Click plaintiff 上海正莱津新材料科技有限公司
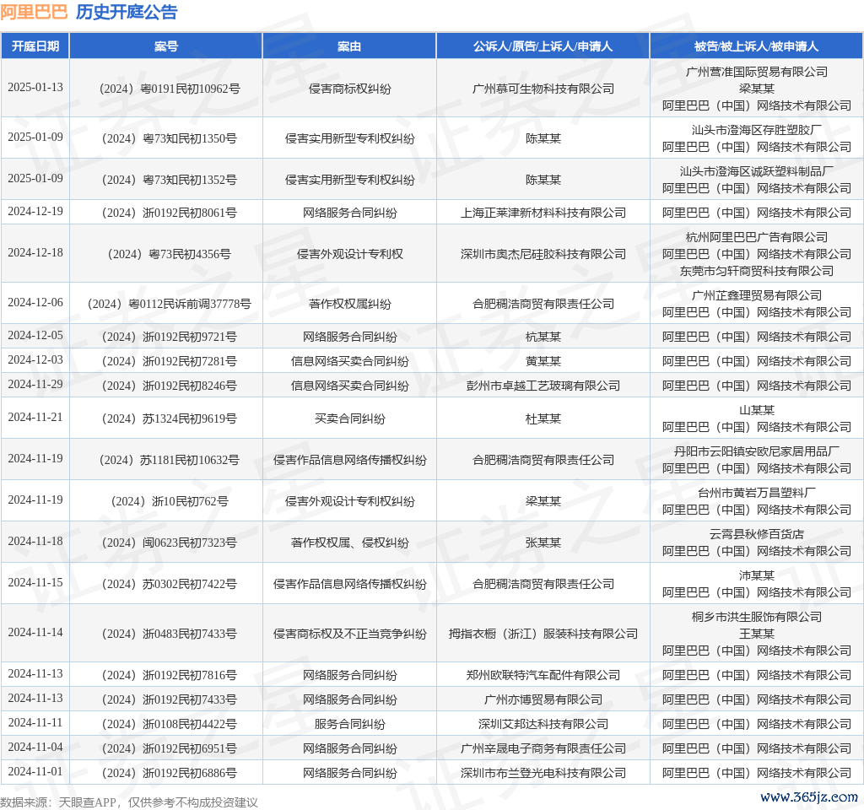This screenshot has height=810, width=864. [543, 213]
